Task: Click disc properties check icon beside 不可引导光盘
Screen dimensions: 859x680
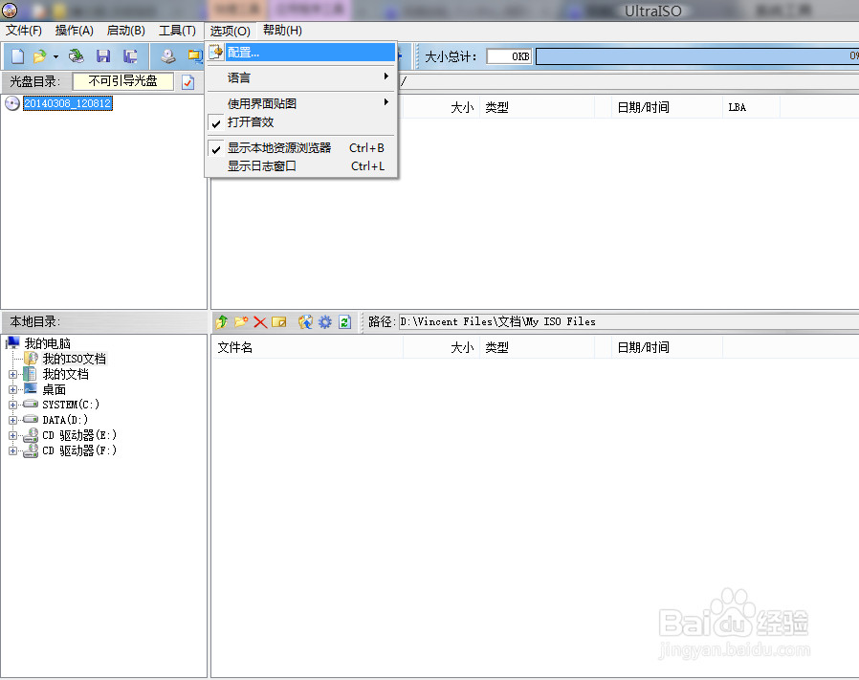Action: point(187,82)
